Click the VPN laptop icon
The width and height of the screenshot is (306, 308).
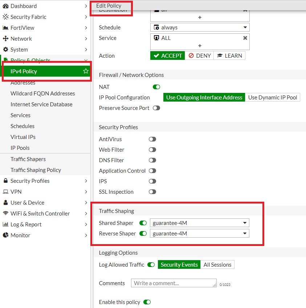tap(6, 192)
